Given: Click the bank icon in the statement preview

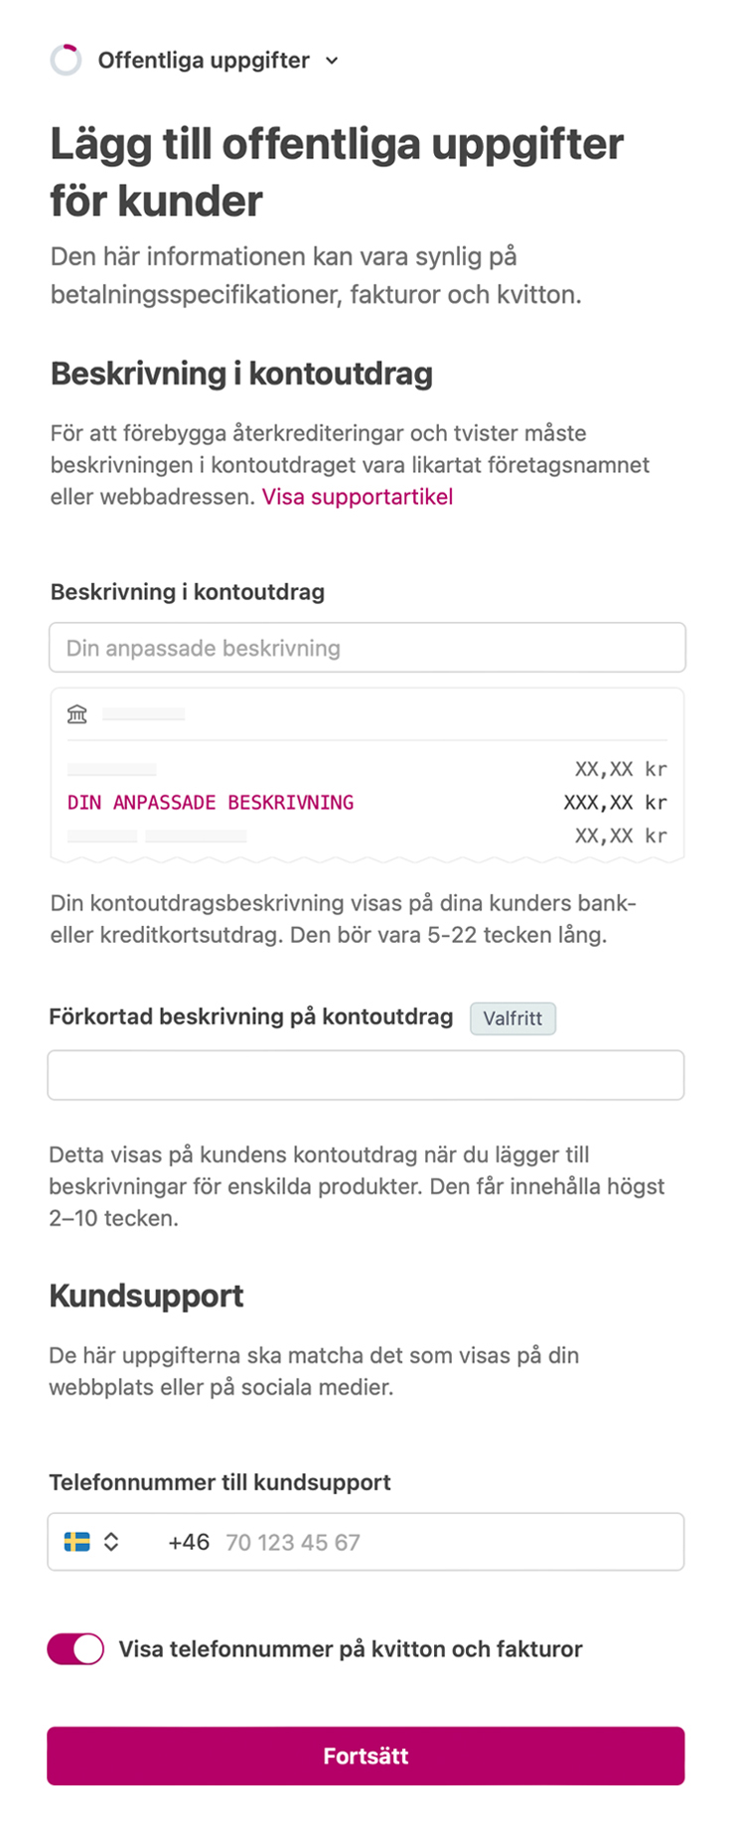Looking at the screenshot, I should [77, 713].
